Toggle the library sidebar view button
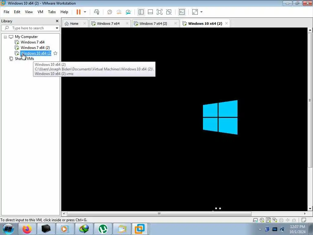313x235 pixels. [x=141, y=12]
